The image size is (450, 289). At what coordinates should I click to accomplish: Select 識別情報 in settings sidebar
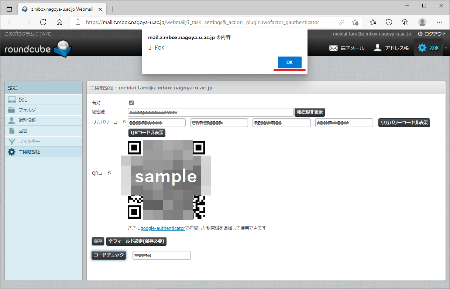click(x=27, y=120)
